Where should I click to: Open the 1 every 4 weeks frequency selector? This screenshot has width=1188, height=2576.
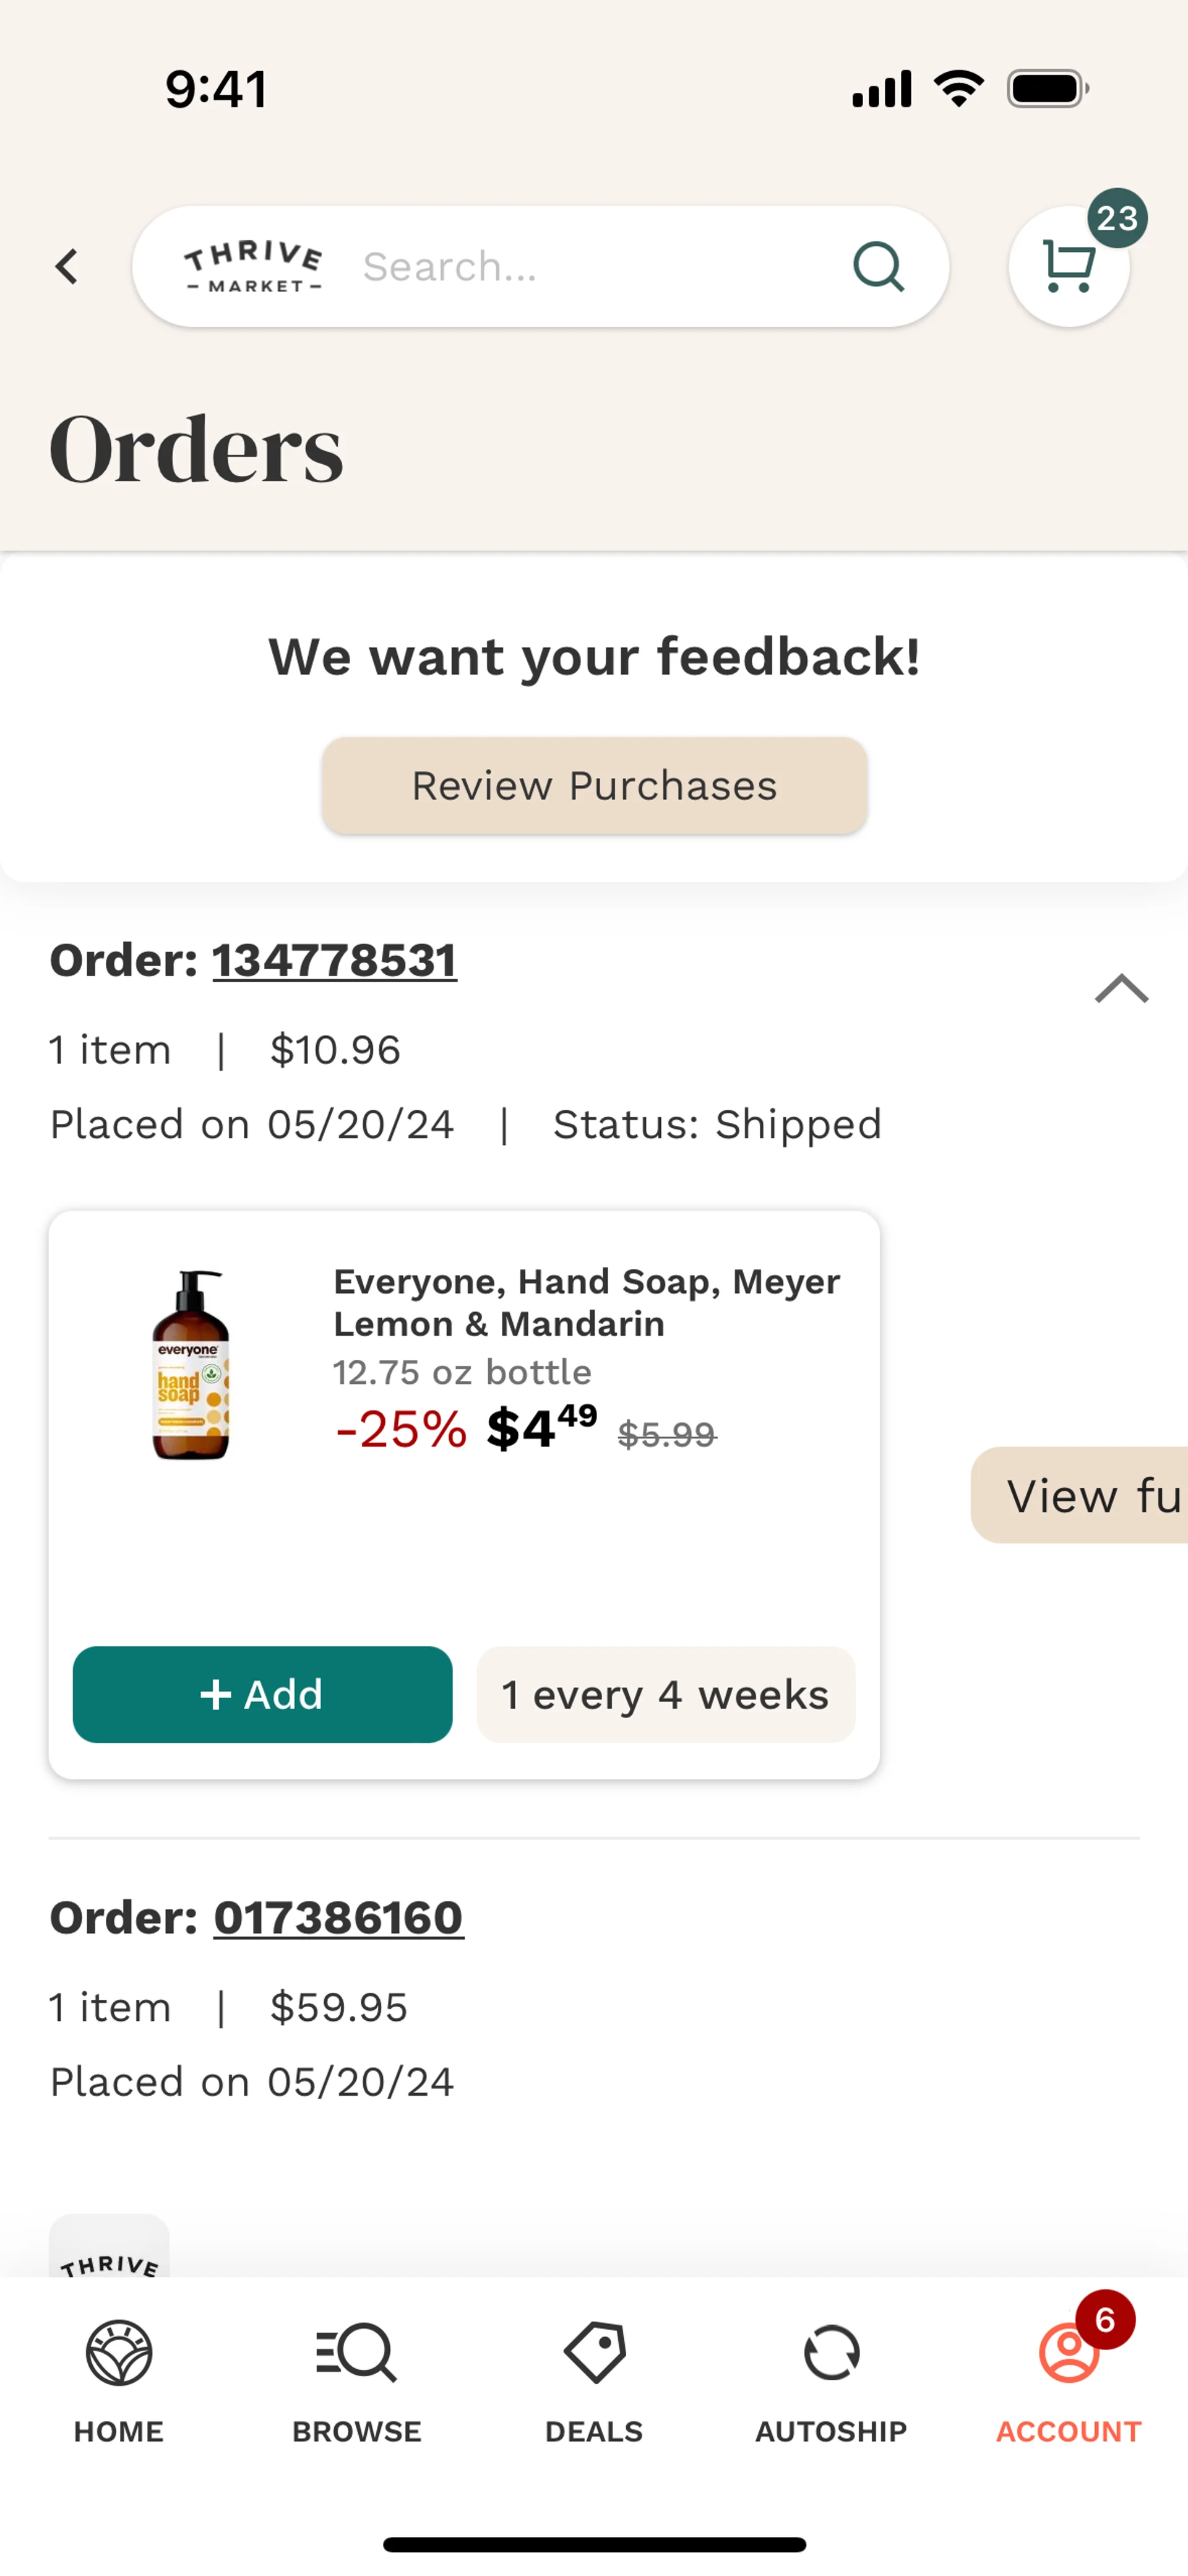point(666,1694)
